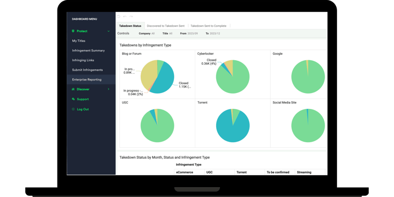This screenshot has width=394, height=197.
Task: Click the 'In progress 0.04K (2%)' label
Action: pos(133,92)
